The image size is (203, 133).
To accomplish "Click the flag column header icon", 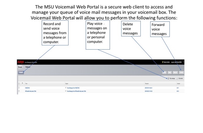I will (22, 84).
